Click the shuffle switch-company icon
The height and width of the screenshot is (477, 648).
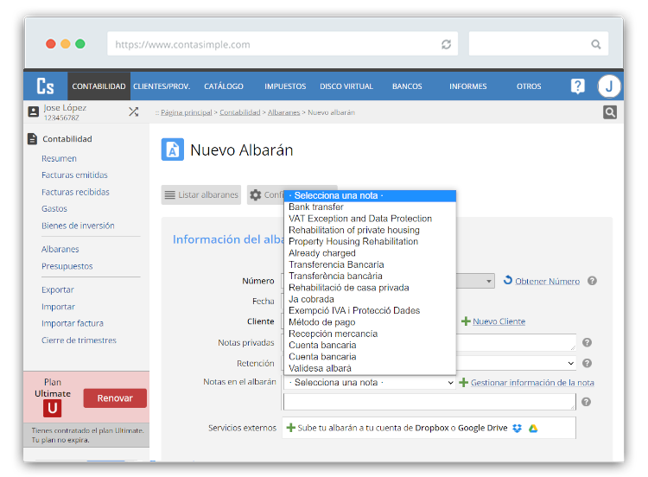[133, 112]
